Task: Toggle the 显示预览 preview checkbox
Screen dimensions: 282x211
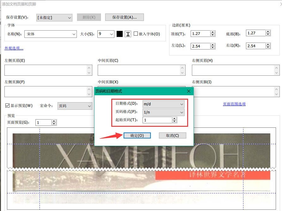Action: tap(7, 105)
